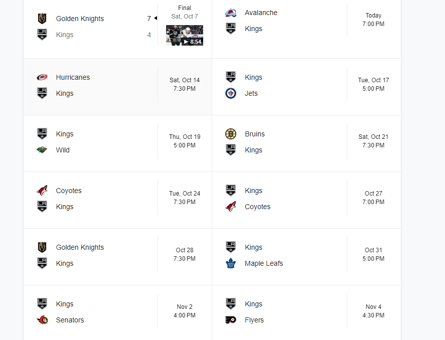The height and width of the screenshot is (340, 445).
Task: Click the Hurricanes team logo
Action: pos(42,77)
